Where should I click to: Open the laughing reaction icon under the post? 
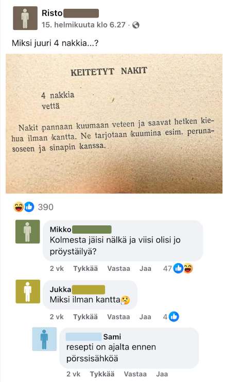click(x=19, y=207)
